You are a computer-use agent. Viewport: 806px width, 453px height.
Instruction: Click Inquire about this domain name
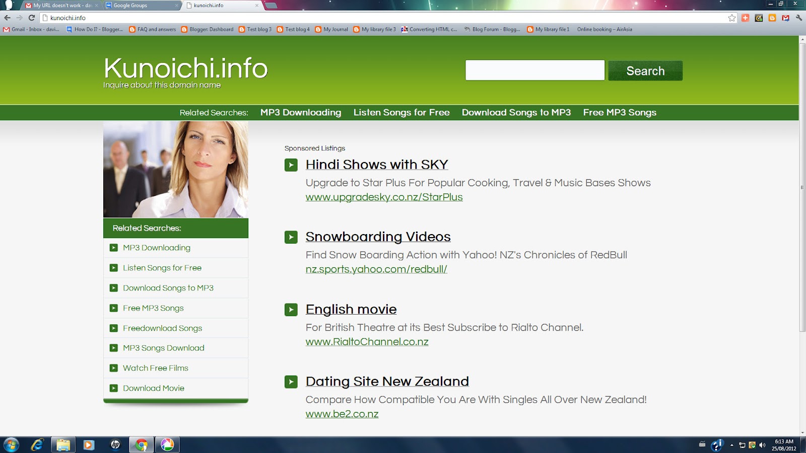[x=162, y=85]
